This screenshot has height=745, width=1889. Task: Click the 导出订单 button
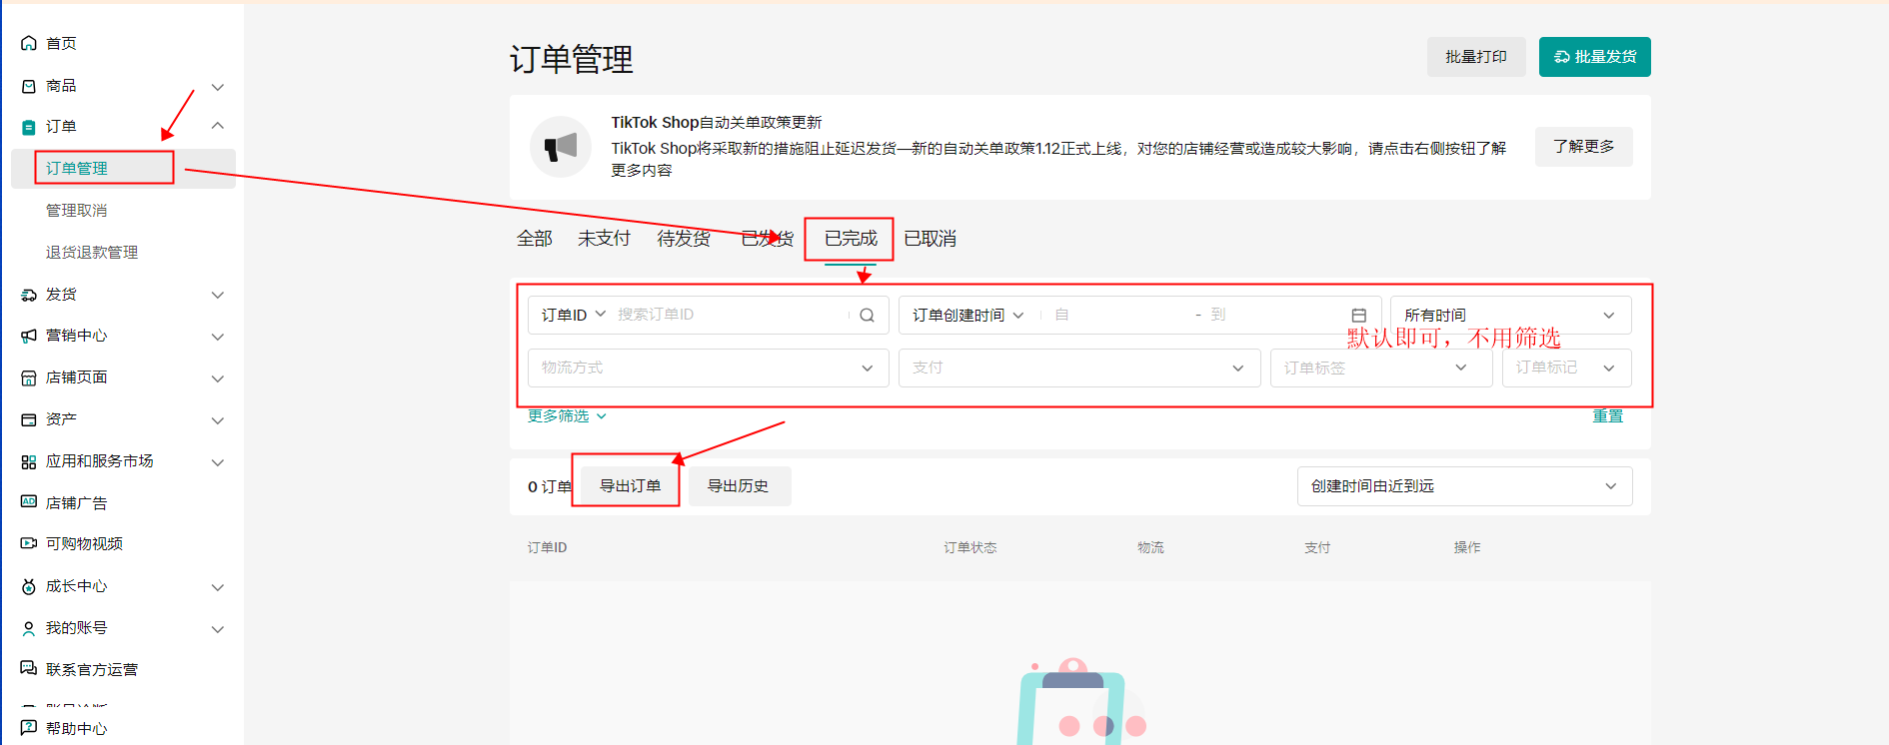click(x=630, y=486)
